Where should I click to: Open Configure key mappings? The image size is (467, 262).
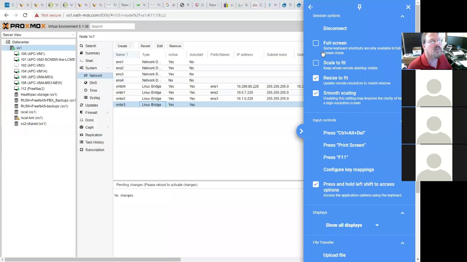pos(348,170)
